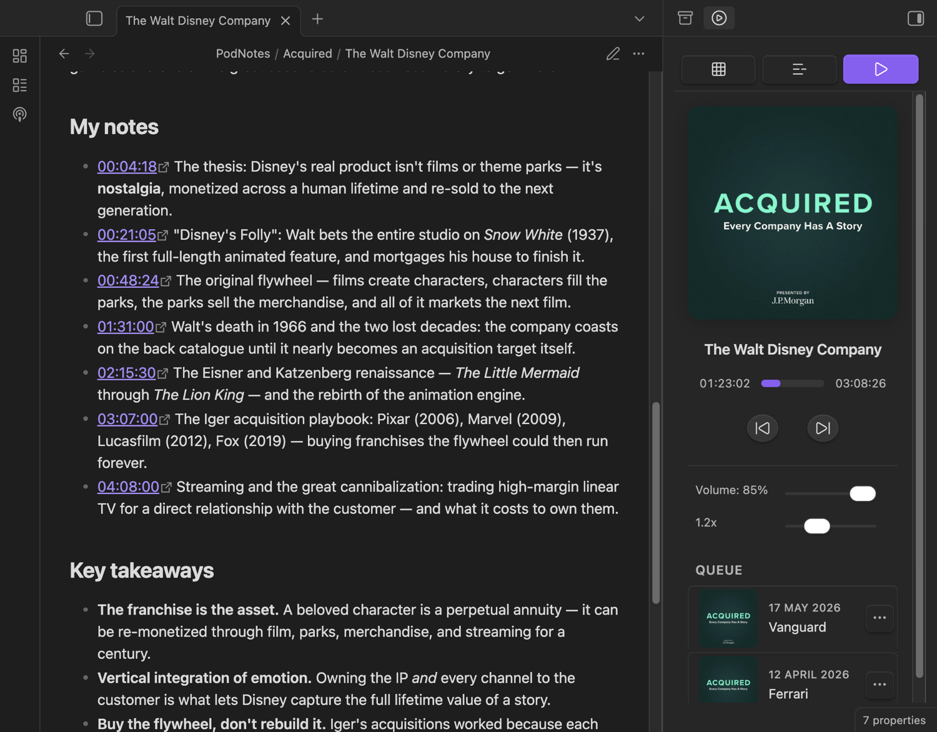The height and width of the screenshot is (732, 937).
Task: Click "The franchise is the asset." text
Action: coord(188,610)
